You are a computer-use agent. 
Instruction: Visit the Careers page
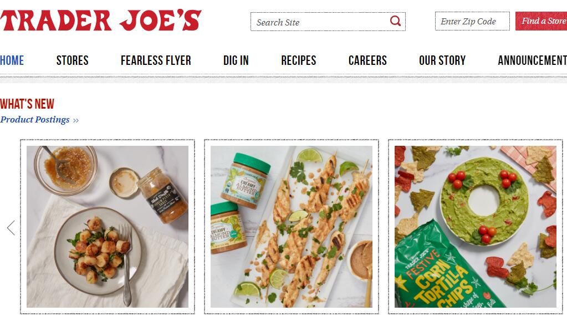tap(367, 60)
